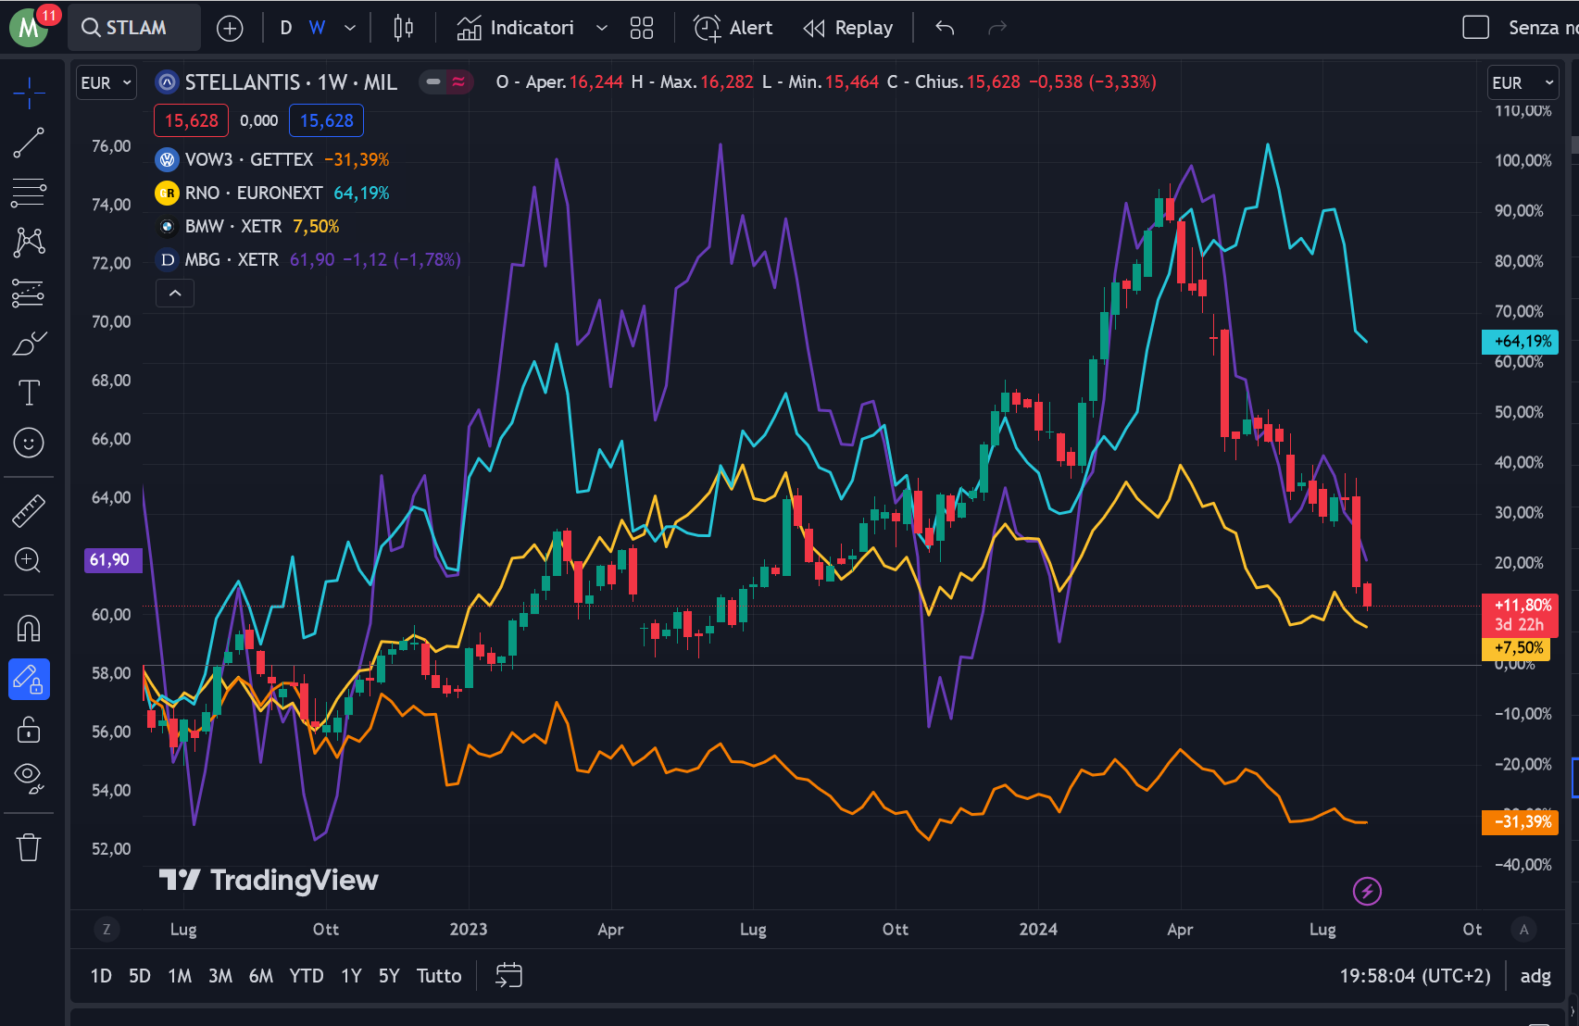Image resolution: width=1579 pixels, height=1026 pixels.
Task: Switch to the D daily interval
Action: (x=286, y=28)
